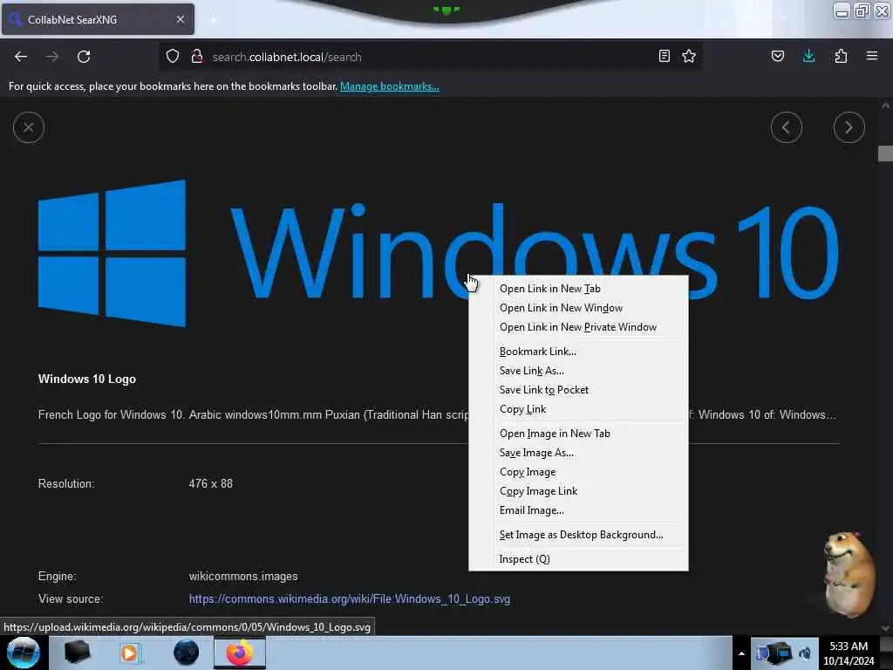Click the site security padlock icon

coord(197,57)
